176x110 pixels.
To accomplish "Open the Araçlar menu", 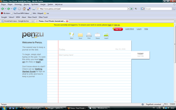I will click(x=43, y=4).
